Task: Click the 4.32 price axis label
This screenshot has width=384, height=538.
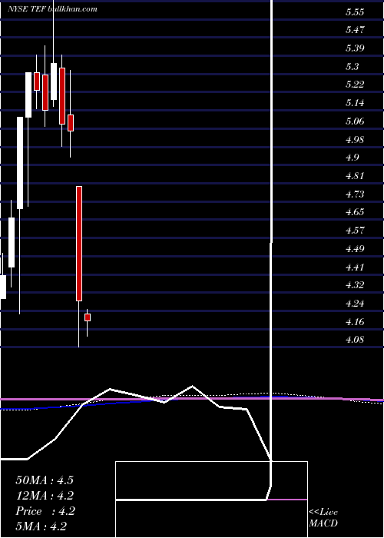Action: click(355, 285)
